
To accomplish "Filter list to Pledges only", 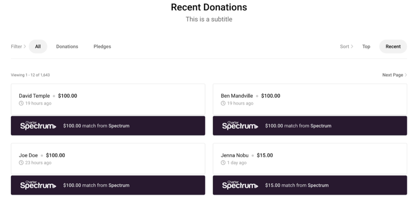I will click(102, 46).
